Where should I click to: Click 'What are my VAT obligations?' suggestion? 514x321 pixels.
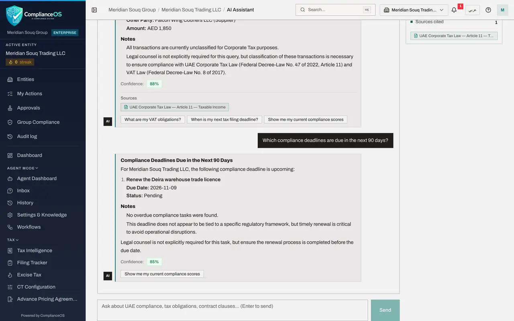point(153,120)
